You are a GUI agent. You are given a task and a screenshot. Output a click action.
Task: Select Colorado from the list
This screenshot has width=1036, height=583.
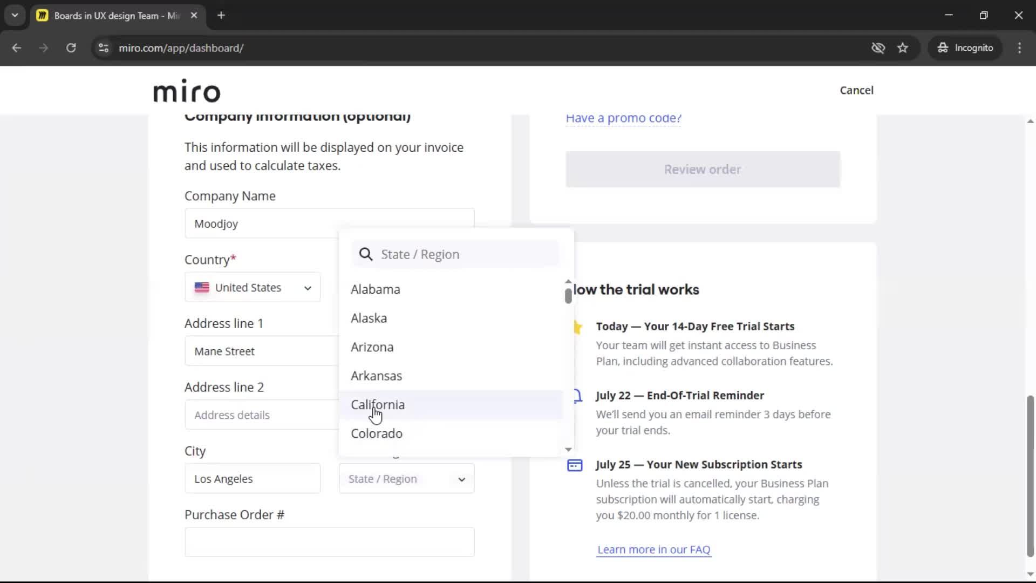pyautogui.click(x=451, y=433)
